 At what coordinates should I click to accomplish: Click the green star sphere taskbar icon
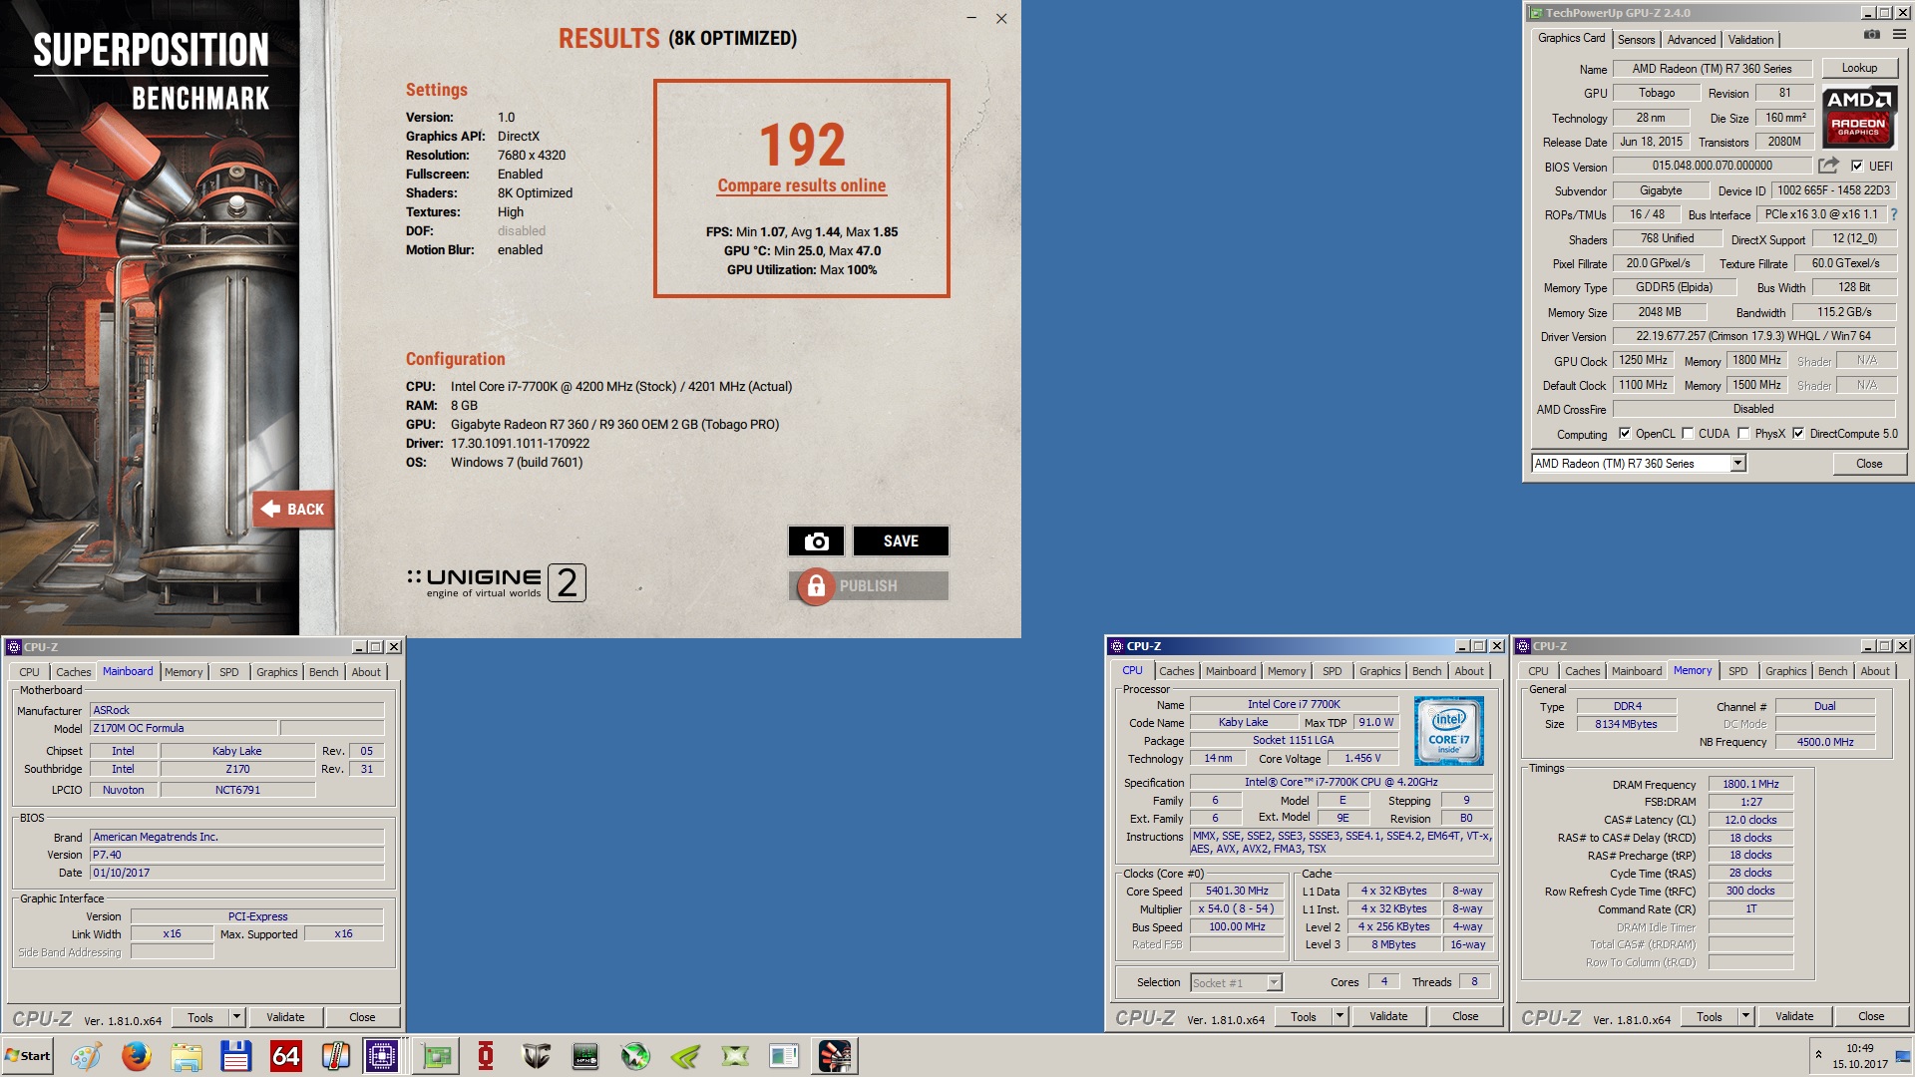635,1056
